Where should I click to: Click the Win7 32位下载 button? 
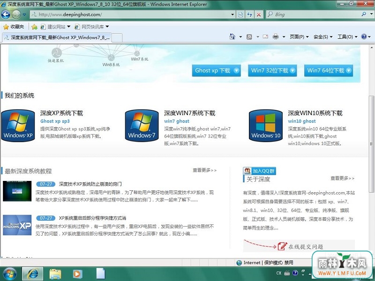[x=272, y=71]
